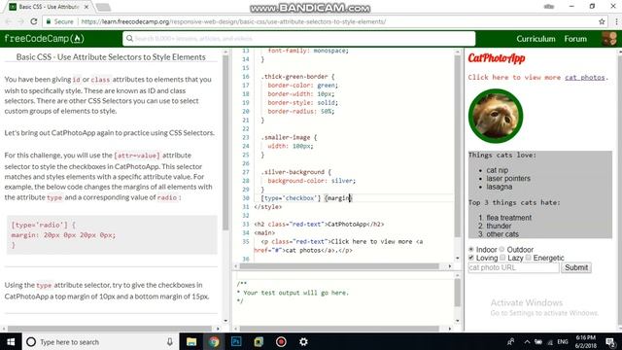Select the Basic CSS browser tab

[49, 7]
